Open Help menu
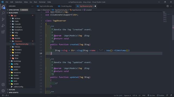174x97 pixels. point(49,2)
